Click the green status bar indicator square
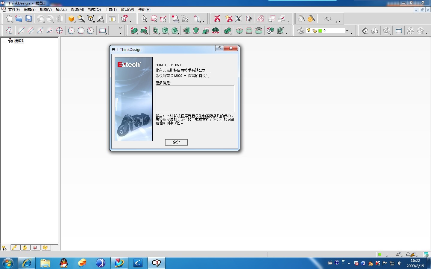The image size is (431, 269). click(380, 254)
